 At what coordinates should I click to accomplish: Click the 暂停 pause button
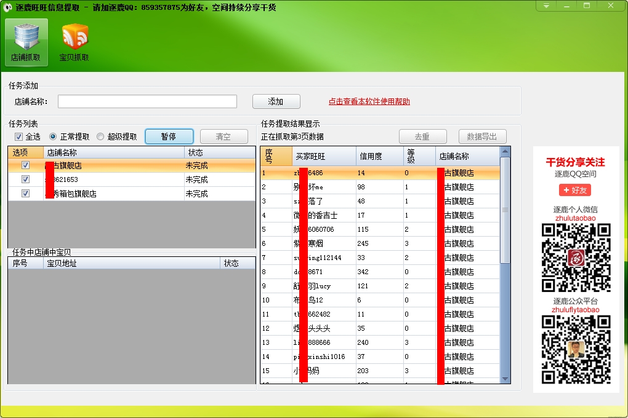tap(169, 136)
